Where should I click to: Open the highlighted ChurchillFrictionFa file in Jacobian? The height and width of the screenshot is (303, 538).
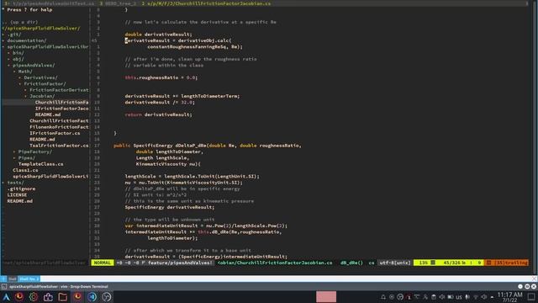pos(61,103)
